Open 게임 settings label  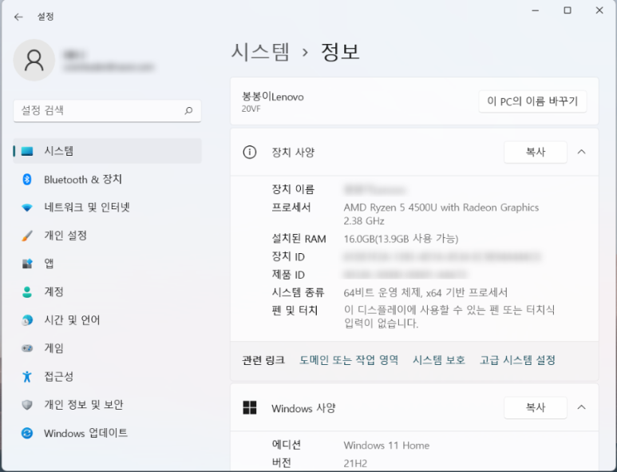click(54, 348)
